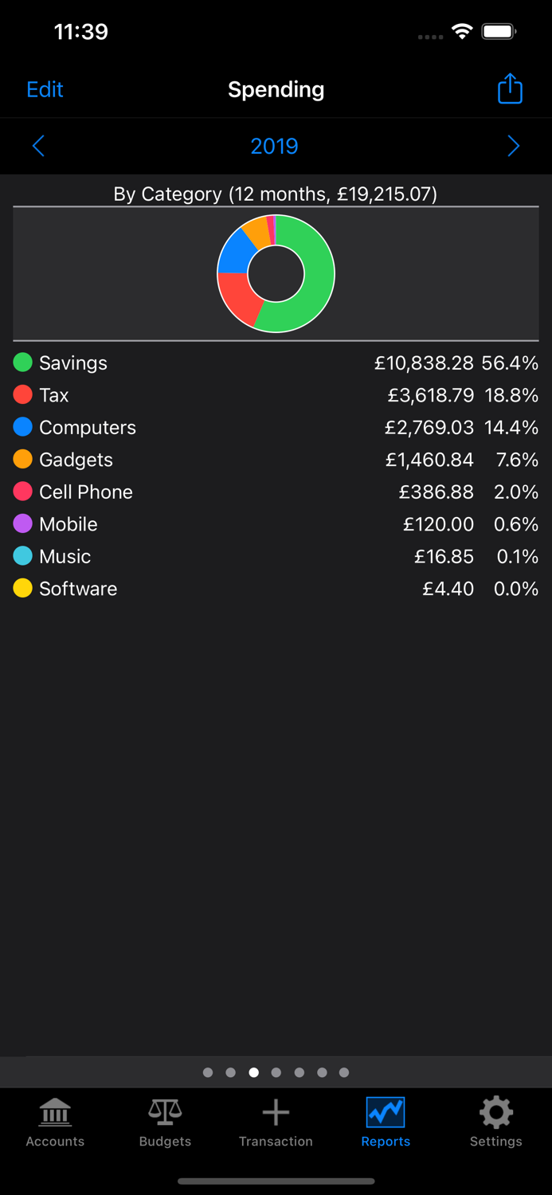Tap the cellular signal dots indicator
552x1195 pixels.
pyautogui.click(x=429, y=37)
